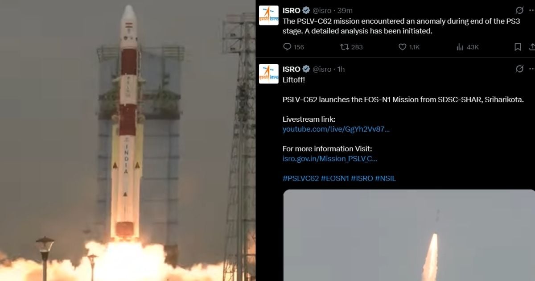Open the youtube.com livestream link
This screenshot has height=281, width=535.
tap(336, 129)
